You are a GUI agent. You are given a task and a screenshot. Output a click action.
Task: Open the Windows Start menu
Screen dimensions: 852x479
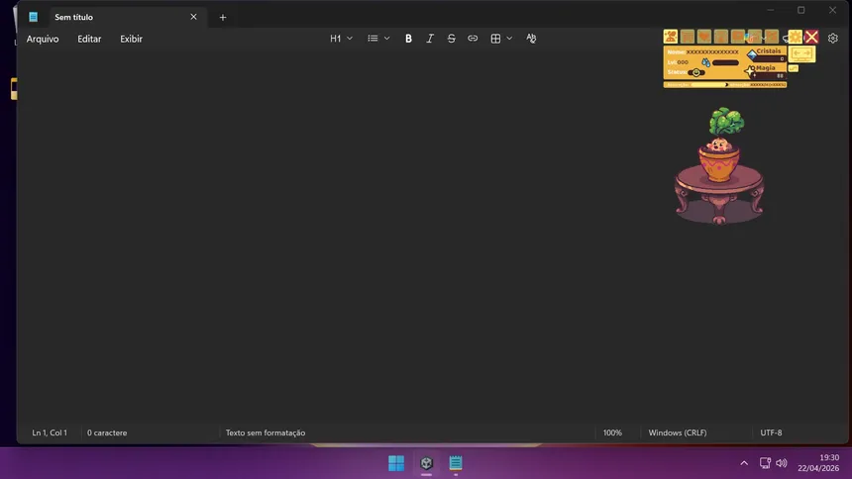[396, 462]
